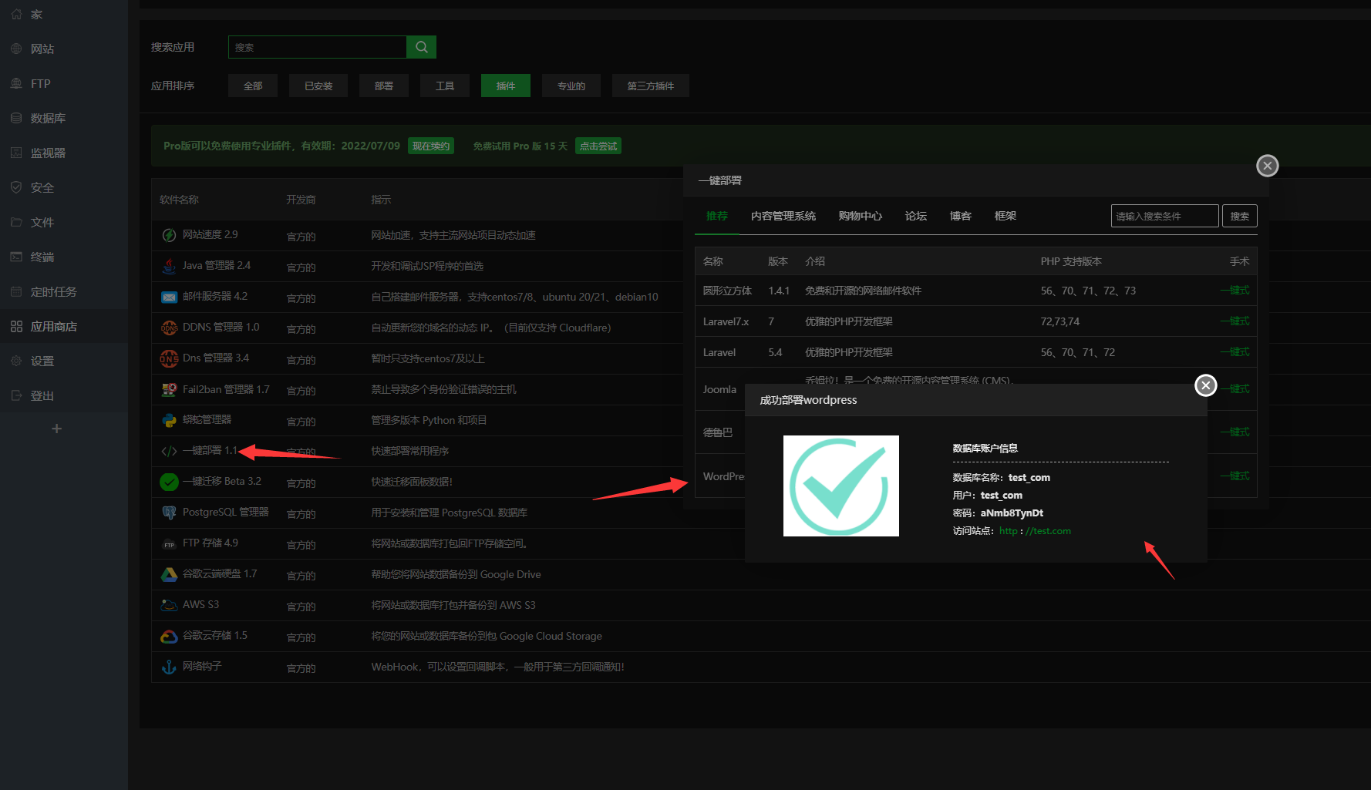Close the 一键部署 panel
Image resolution: width=1371 pixels, height=790 pixels.
pyautogui.click(x=1267, y=166)
